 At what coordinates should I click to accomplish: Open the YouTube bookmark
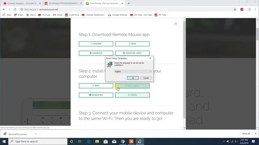coord(44,15)
